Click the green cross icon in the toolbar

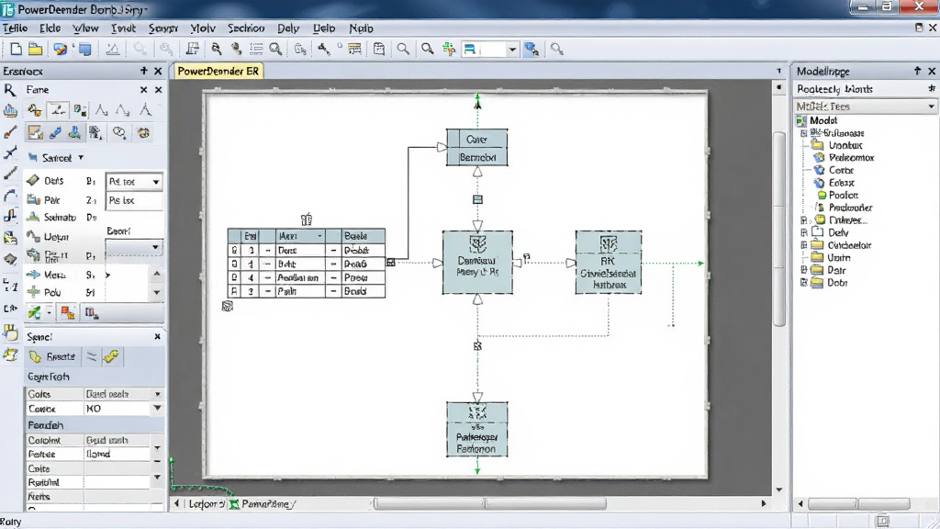click(449, 50)
